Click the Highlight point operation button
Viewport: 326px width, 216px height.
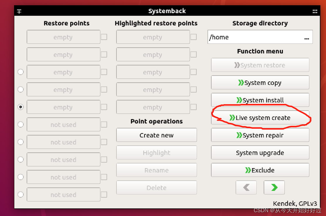(157, 153)
